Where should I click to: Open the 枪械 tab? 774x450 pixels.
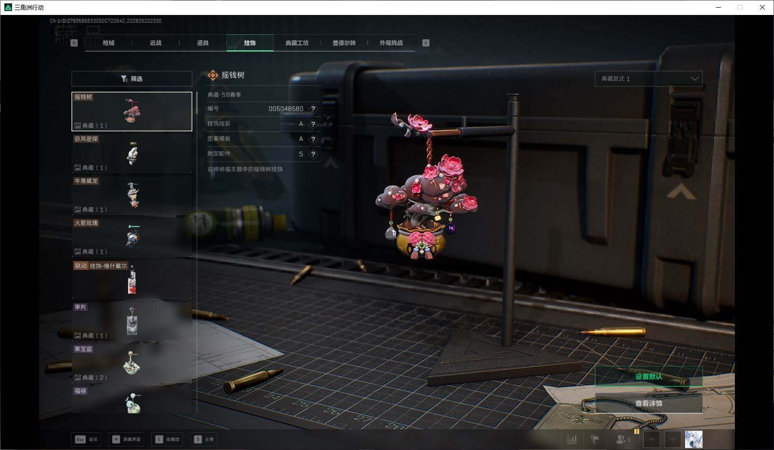tap(109, 43)
